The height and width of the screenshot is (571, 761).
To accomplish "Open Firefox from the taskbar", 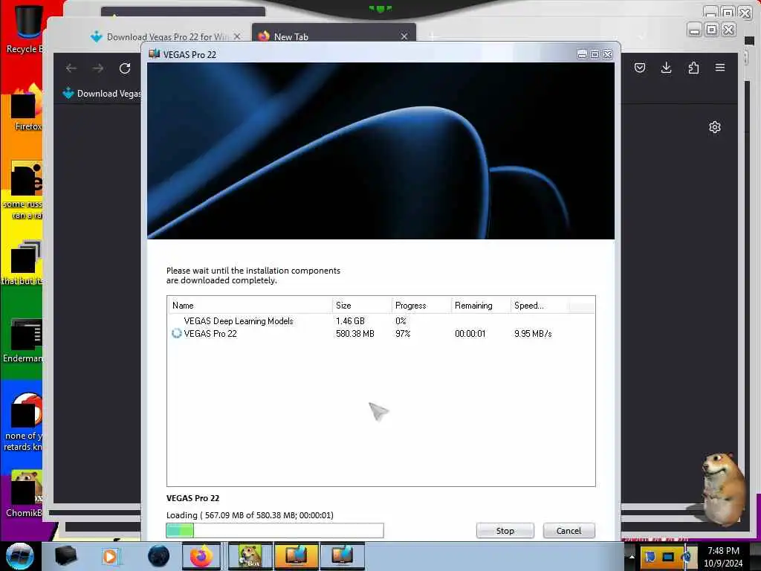I will point(201,556).
